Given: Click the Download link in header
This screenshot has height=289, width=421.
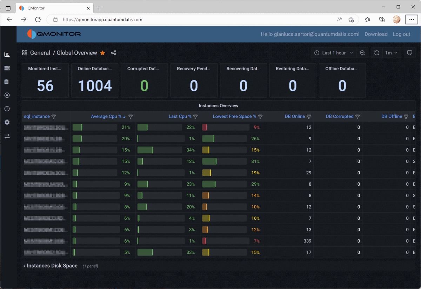Looking at the screenshot, I should pyautogui.click(x=376, y=34).
